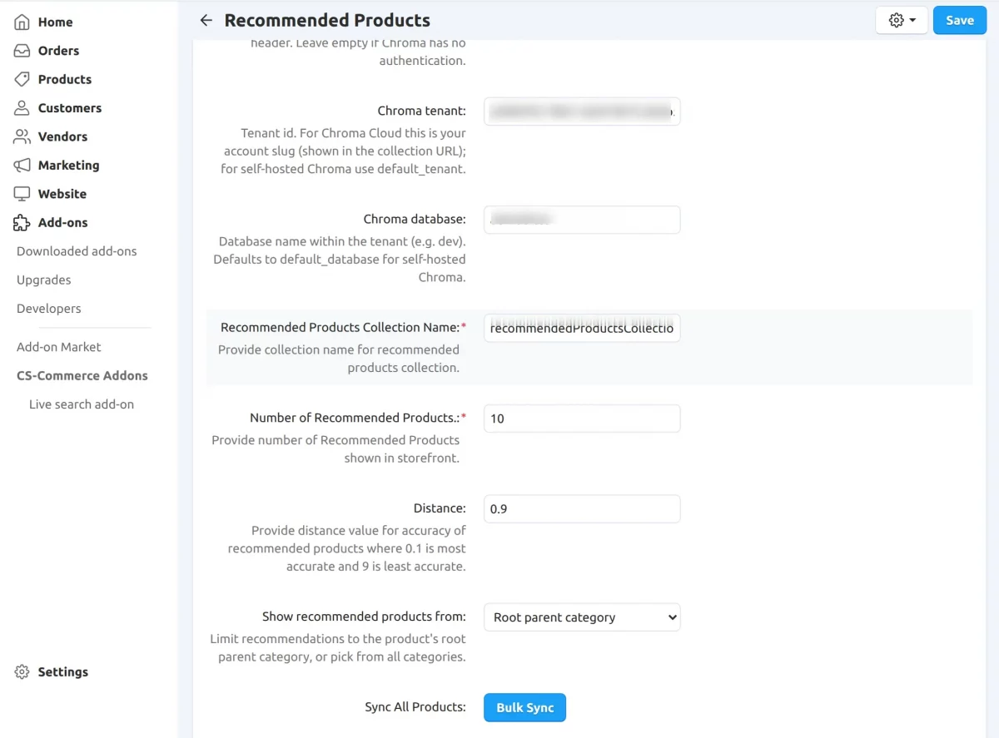Viewport: 999px width, 738px height.
Task: Edit the Distance value field
Action: click(582, 509)
